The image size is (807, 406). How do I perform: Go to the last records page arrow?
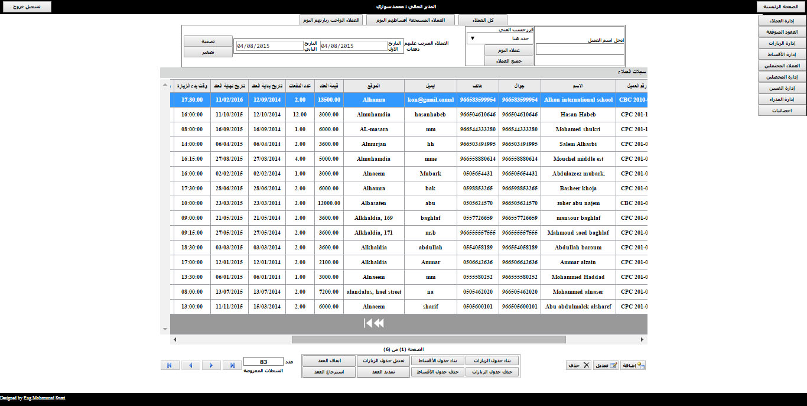point(232,366)
